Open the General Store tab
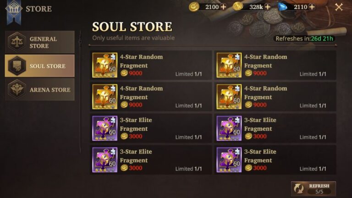This screenshot has height=198, width=352. pyautogui.click(x=40, y=42)
